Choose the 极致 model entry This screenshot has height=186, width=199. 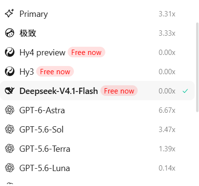(x=97, y=33)
